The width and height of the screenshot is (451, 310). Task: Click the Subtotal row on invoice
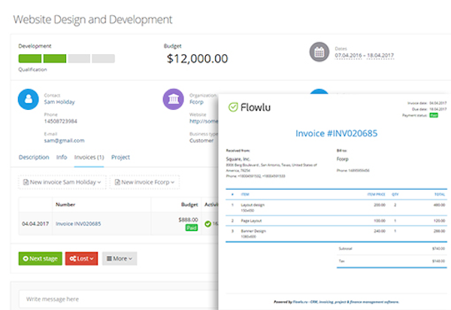(x=392, y=248)
